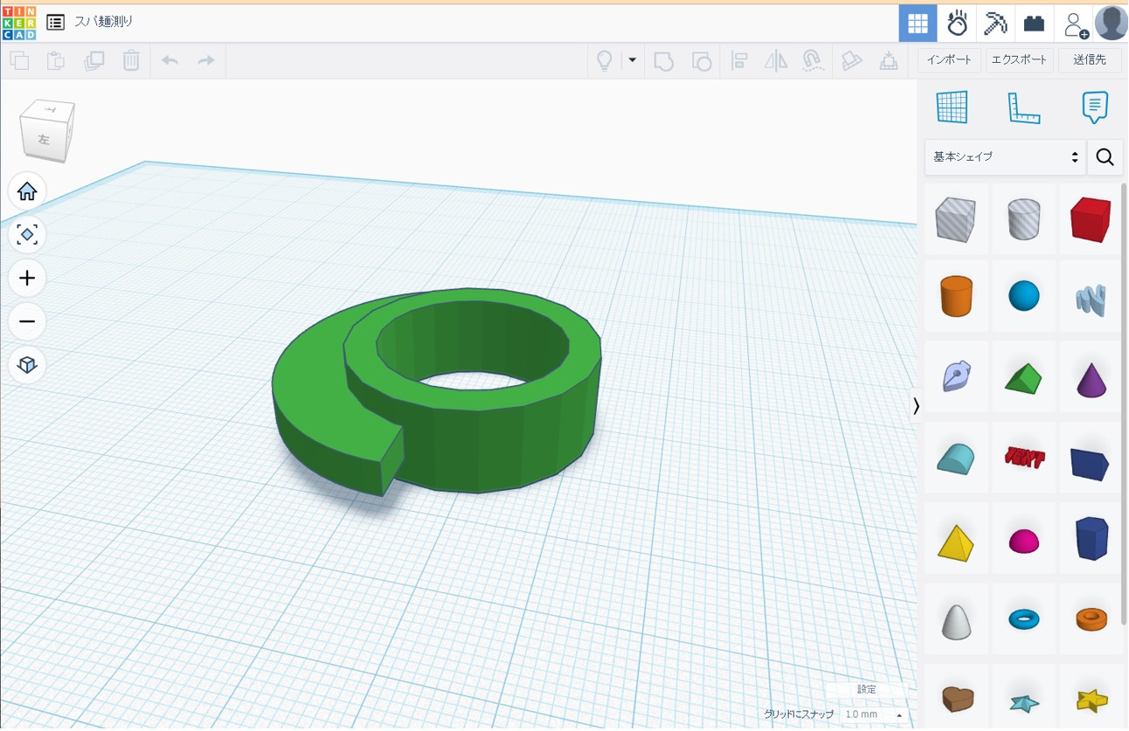Screen dimensions: 1129x731
Task: Open the visibility dropdown arrow
Action: click(633, 60)
